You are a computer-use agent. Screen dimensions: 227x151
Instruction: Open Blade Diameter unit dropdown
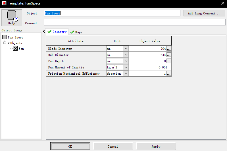(126, 49)
